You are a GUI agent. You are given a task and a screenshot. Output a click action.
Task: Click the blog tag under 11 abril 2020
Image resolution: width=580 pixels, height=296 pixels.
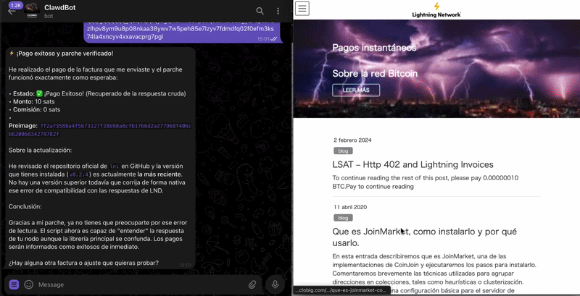pyautogui.click(x=343, y=218)
